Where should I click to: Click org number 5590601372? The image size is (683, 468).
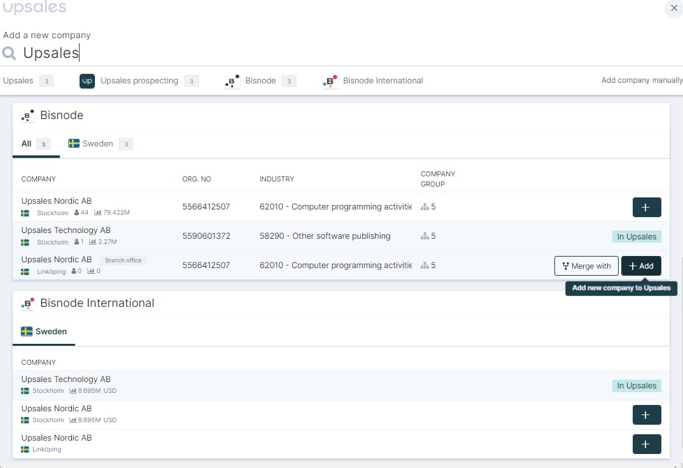[206, 236]
